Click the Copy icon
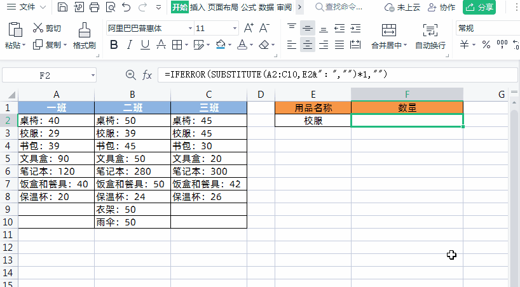This screenshot has width=520, height=287. tap(38, 44)
